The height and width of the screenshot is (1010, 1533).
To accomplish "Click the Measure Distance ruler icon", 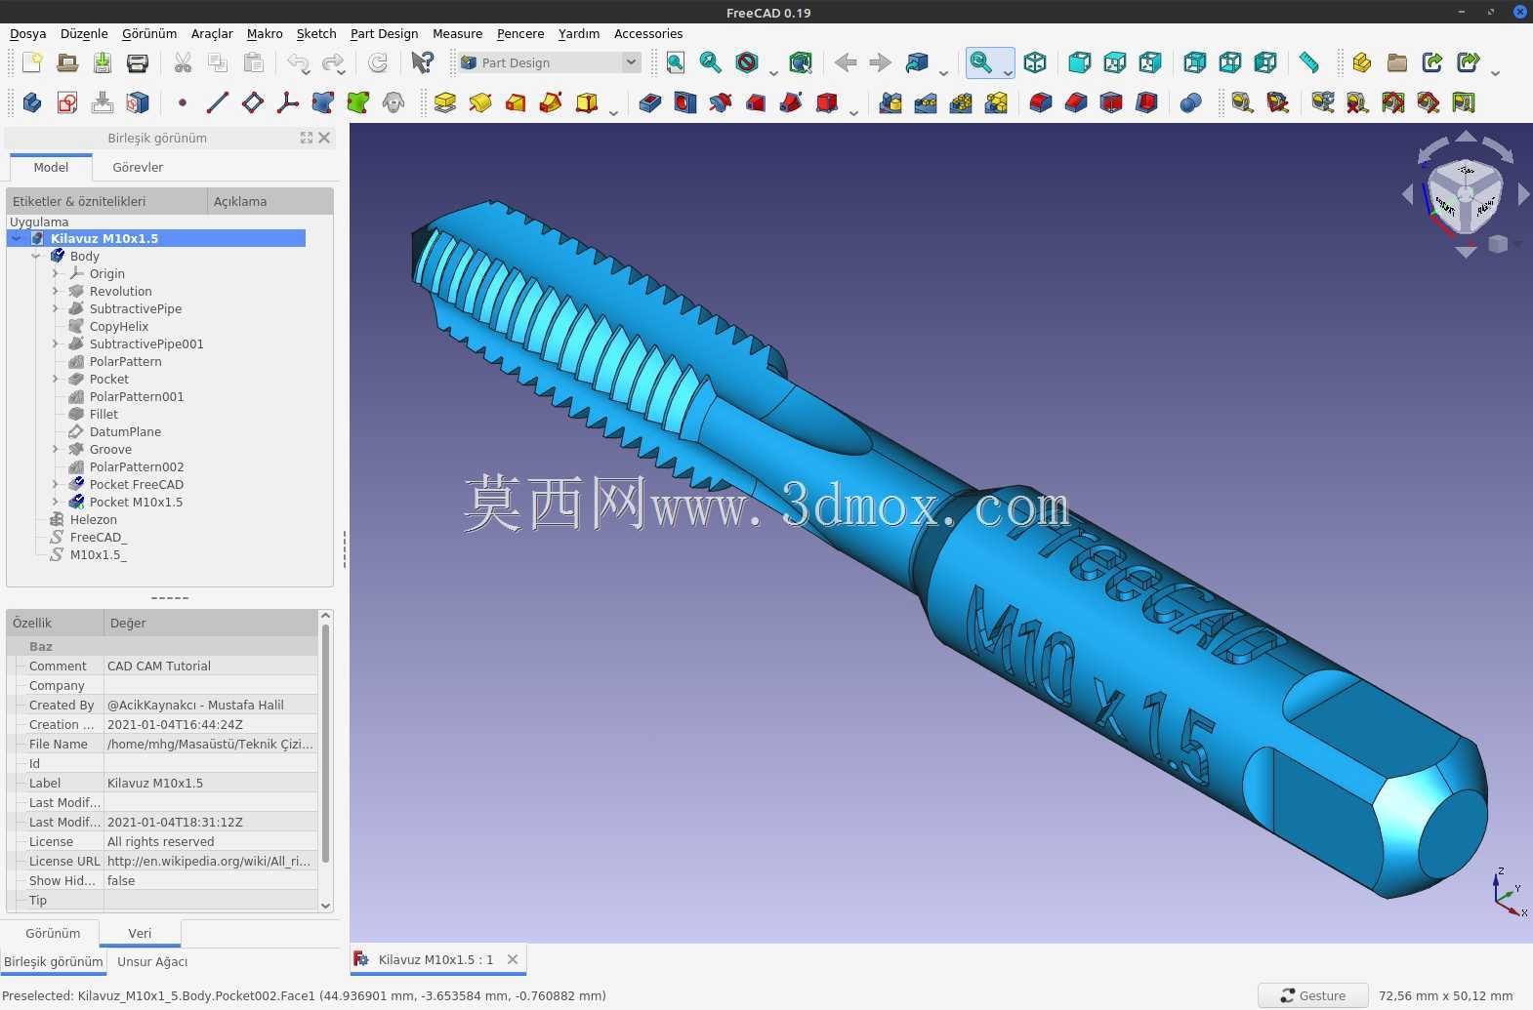I will [x=1309, y=63].
